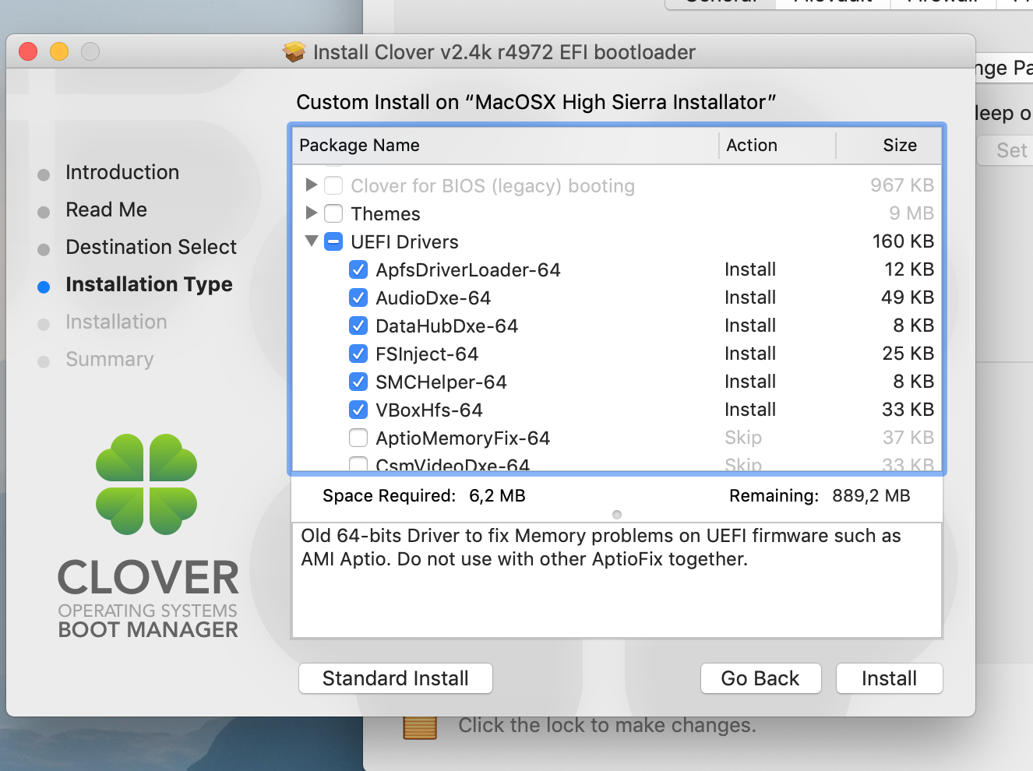Image resolution: width=1033 pixels, height=771 pixels.
Task: Click the split pane divider handle dot
Action: click(617, 515)
